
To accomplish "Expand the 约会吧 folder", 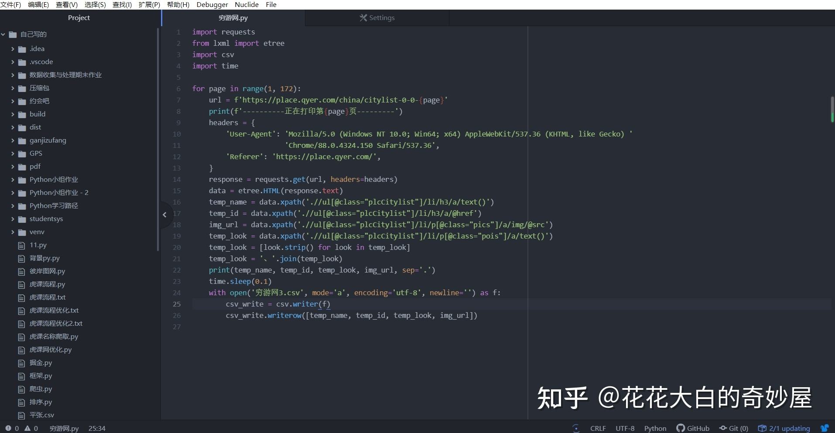I will (13, 101).
